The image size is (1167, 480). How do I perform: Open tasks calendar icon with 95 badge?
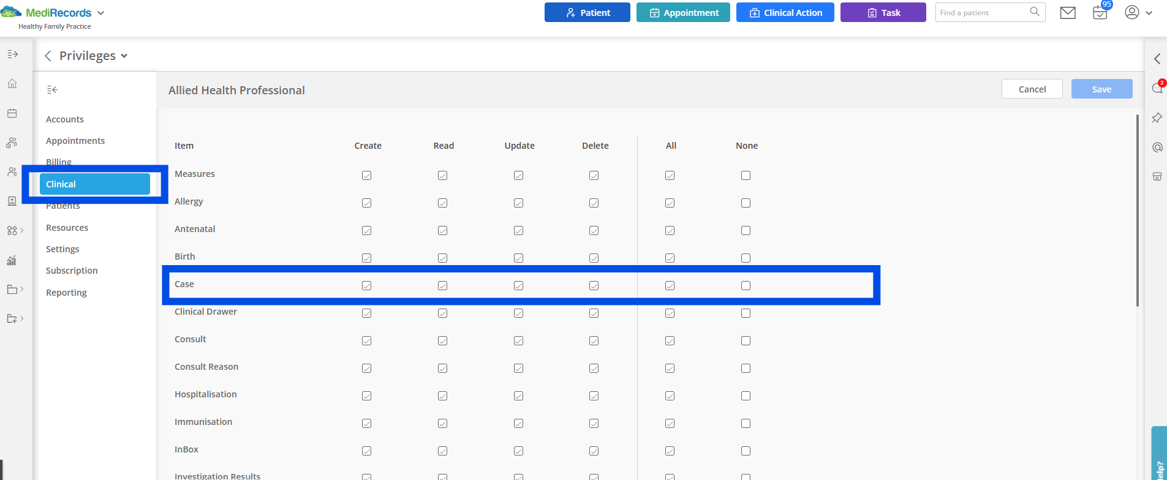coord(1100,13)
